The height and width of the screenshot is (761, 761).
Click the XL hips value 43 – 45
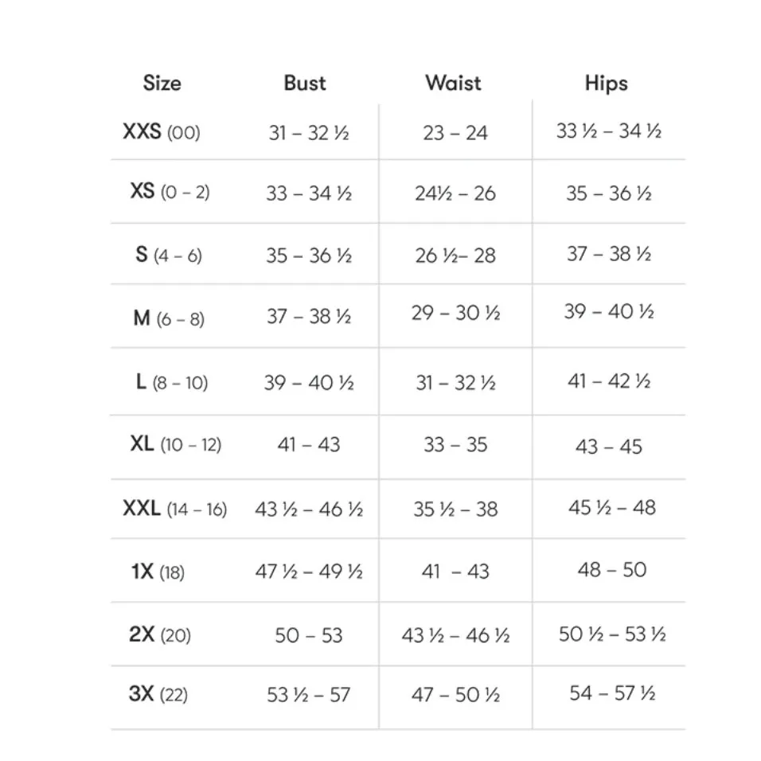point(608,447)
